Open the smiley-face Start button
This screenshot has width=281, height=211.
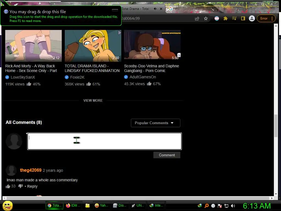(x=7, y=206)
